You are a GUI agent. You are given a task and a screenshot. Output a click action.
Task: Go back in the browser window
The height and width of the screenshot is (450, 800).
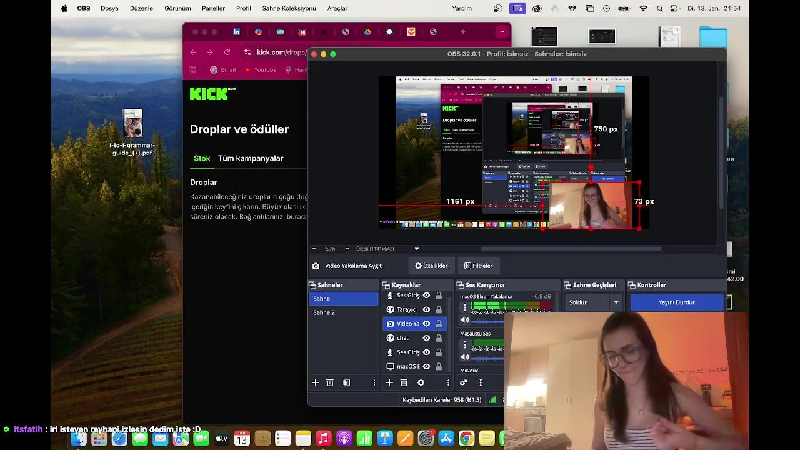point(193,52)
